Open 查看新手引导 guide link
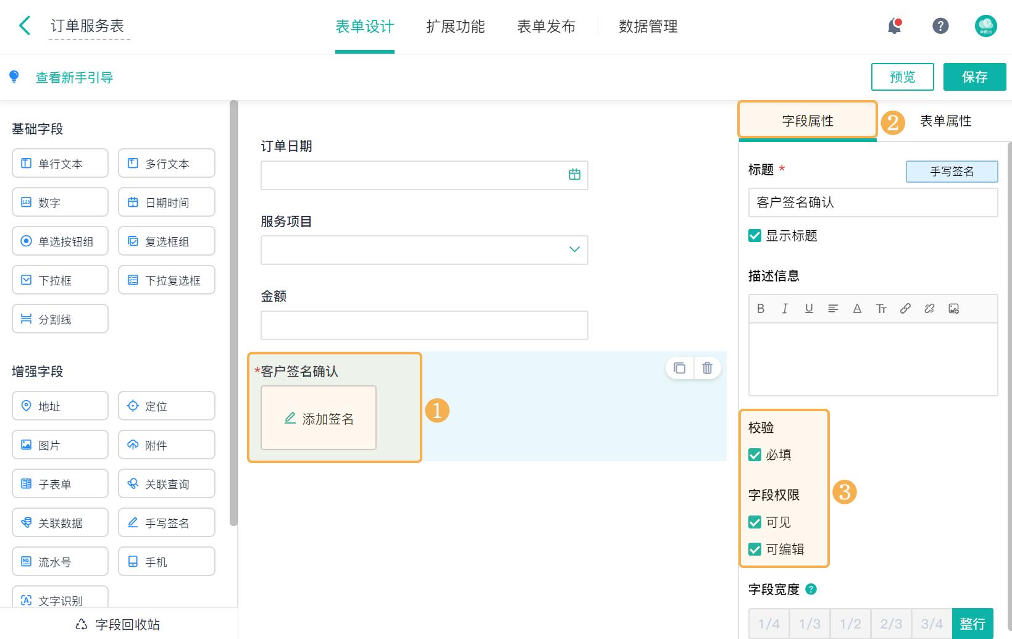The width and height of the screenshot is (1012, 639). coord(73,77)
